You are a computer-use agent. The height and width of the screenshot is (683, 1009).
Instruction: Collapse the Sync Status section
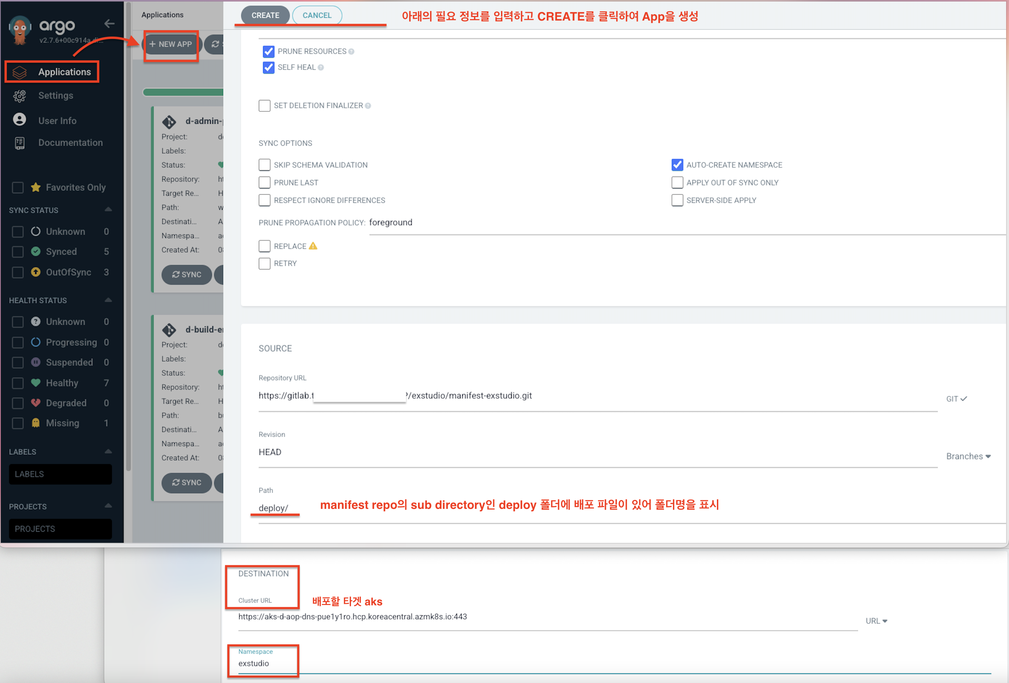[x=108, y=210]
